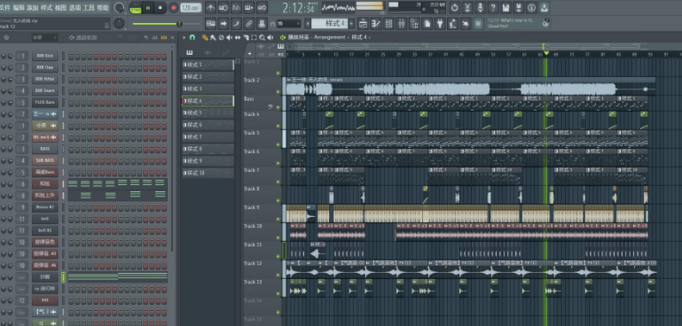Click the record button in transport panel

click(x=174, y=7)
